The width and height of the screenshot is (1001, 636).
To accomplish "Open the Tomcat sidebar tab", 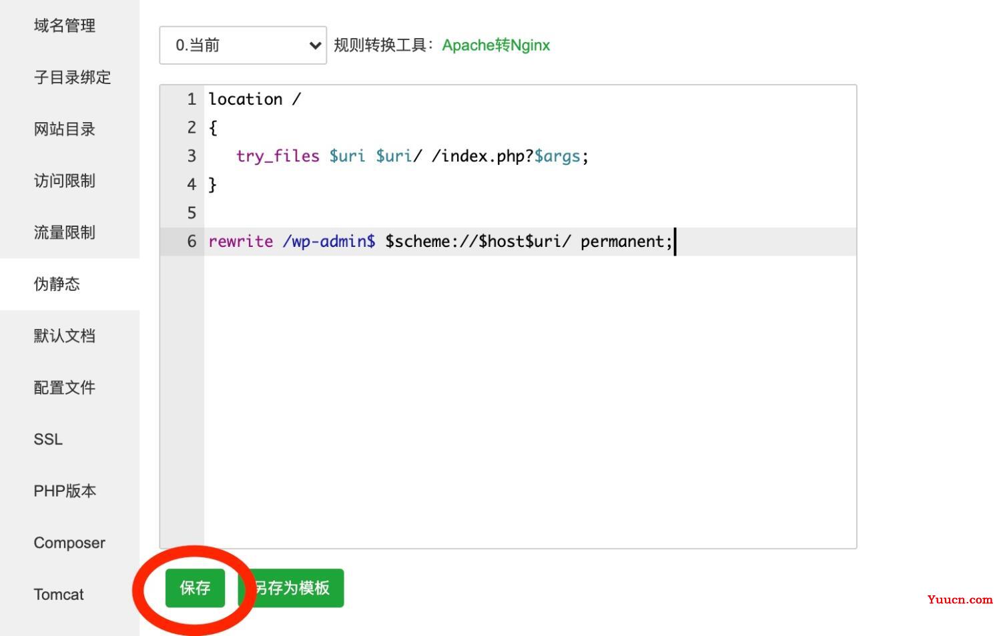I will (x=59, y=595).
